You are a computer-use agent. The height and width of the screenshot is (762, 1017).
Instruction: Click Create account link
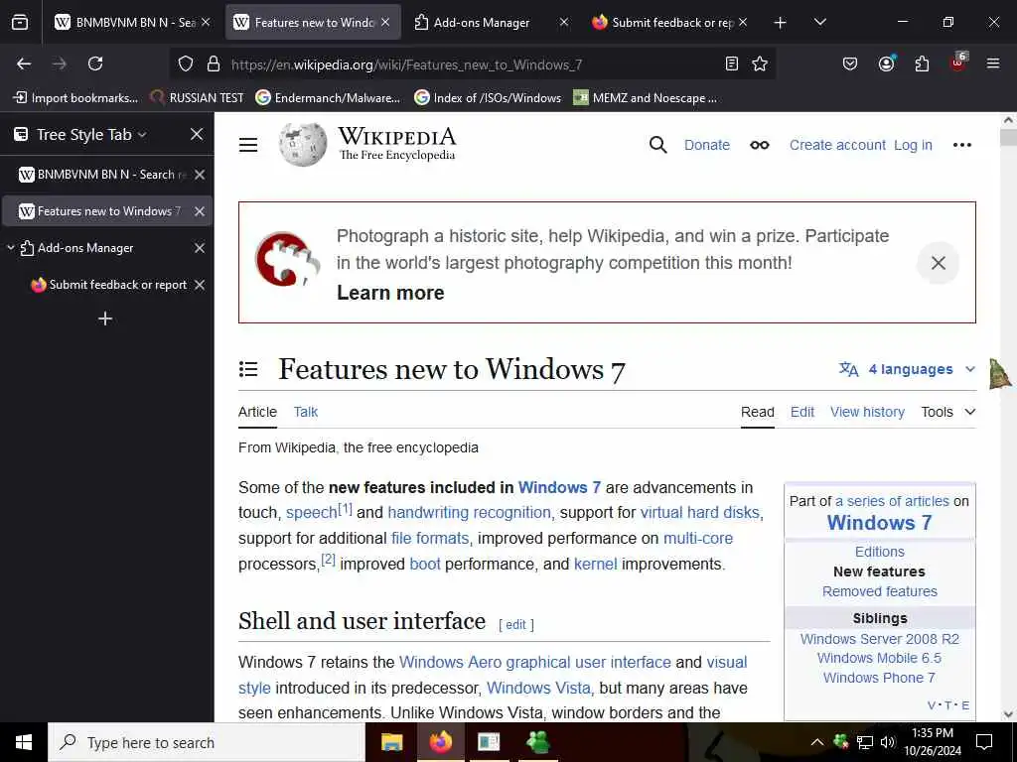click(x=836, y=145)
